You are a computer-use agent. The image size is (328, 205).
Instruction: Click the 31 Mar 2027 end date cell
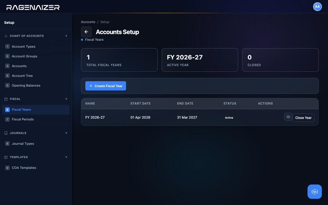click(x=187, y=117)
